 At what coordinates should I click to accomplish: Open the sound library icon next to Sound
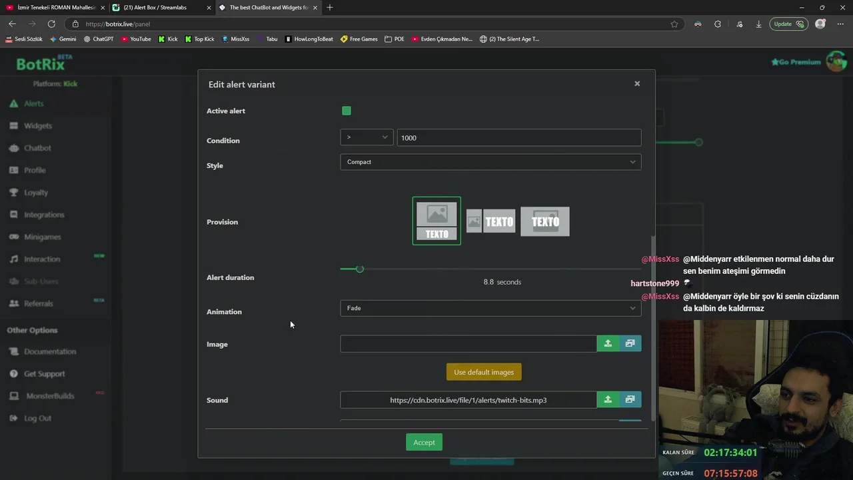pos(630,399)
